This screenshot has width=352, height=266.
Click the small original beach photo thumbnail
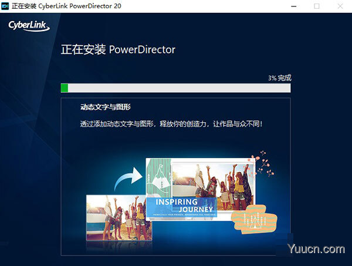tap(119, 217)
